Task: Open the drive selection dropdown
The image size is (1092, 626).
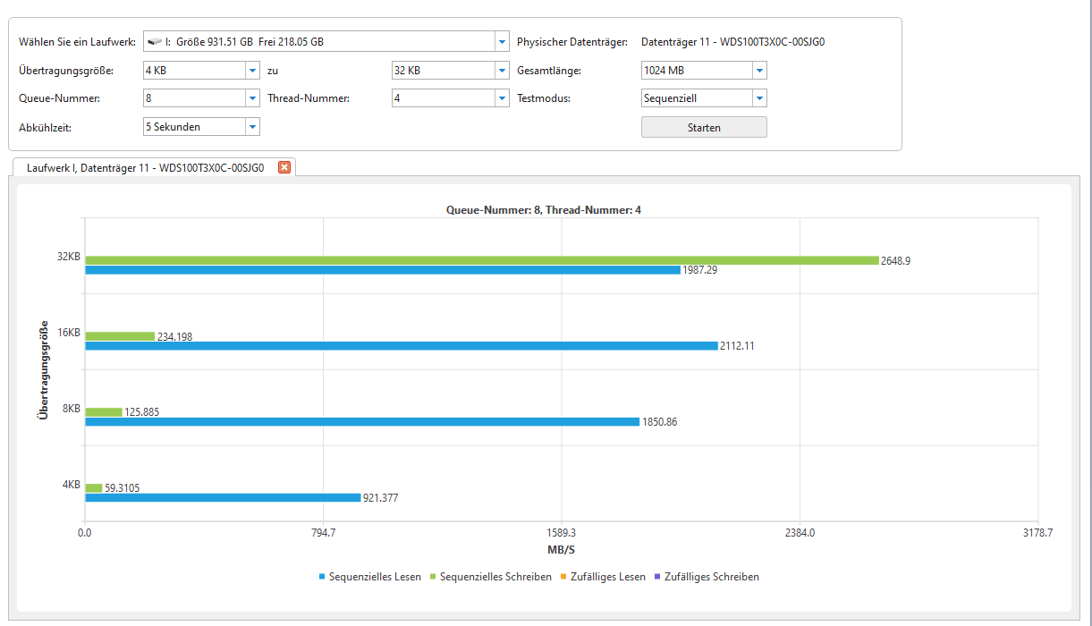Action: (501, 42)
